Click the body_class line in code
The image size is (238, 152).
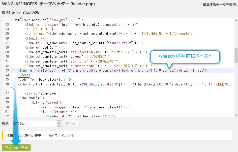[x=44, y=80]
